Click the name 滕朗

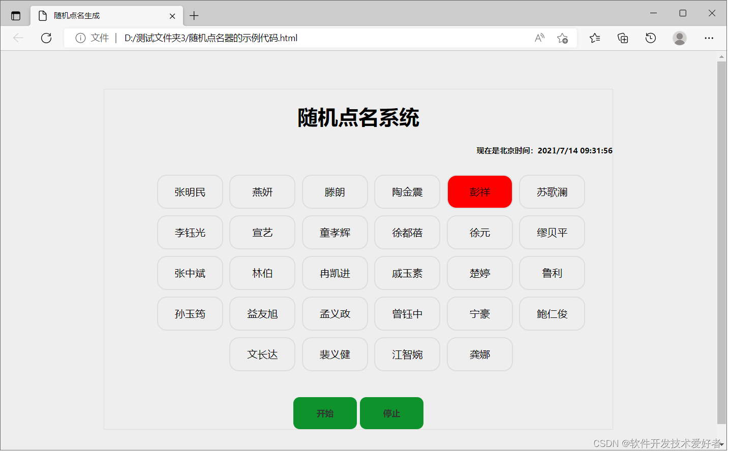coord(335,192)
